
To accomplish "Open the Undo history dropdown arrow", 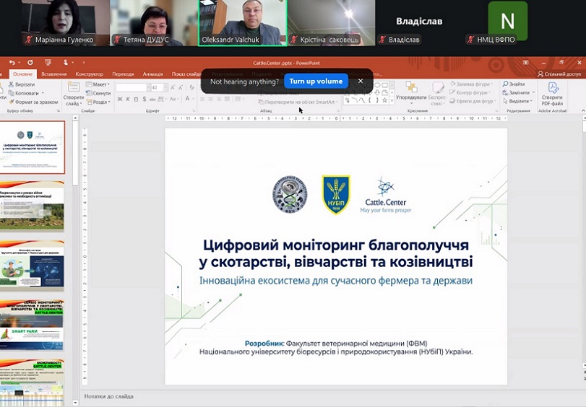I will pos(19,62).
